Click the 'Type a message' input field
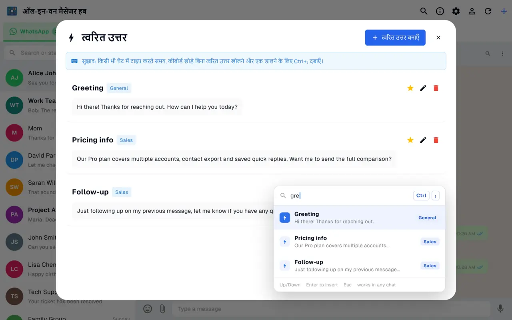The height and width of the screenshot is (320, 512). point(331,309)
